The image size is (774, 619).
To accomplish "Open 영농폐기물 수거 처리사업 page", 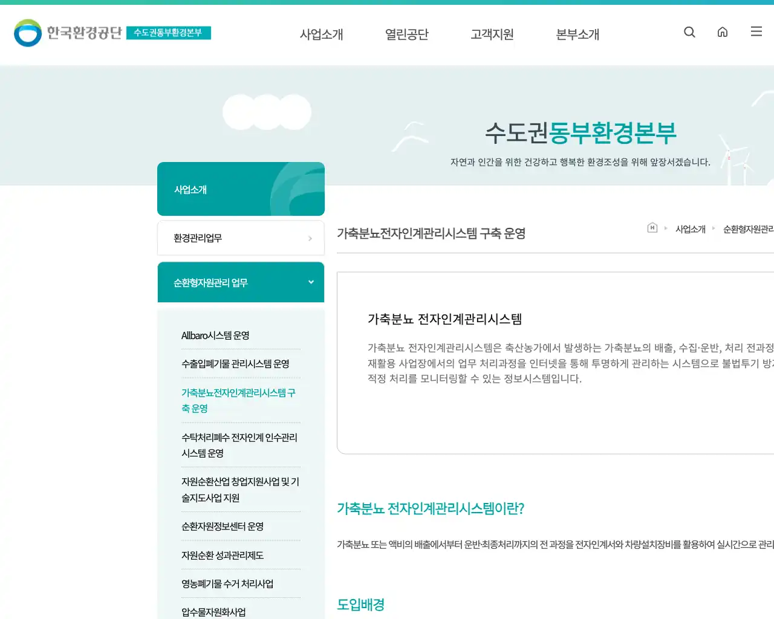I will tap(227, 583).
